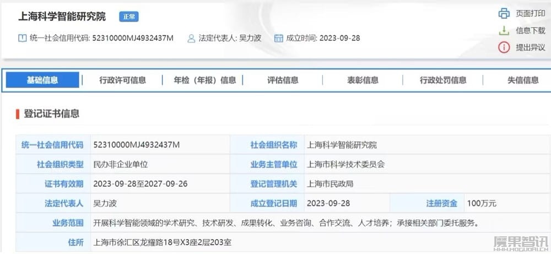Click the title 上海科学智能研究院 in the header
This screenshot has height=254, width=551.
point(62,17)
